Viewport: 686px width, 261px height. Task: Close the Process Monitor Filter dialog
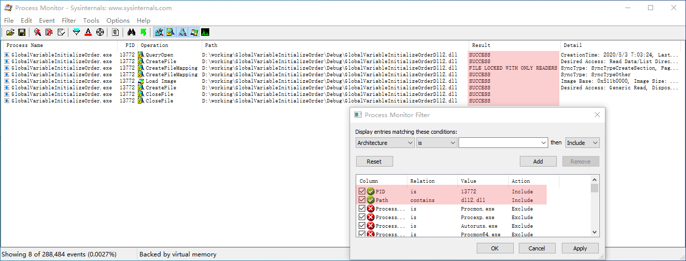597,115
